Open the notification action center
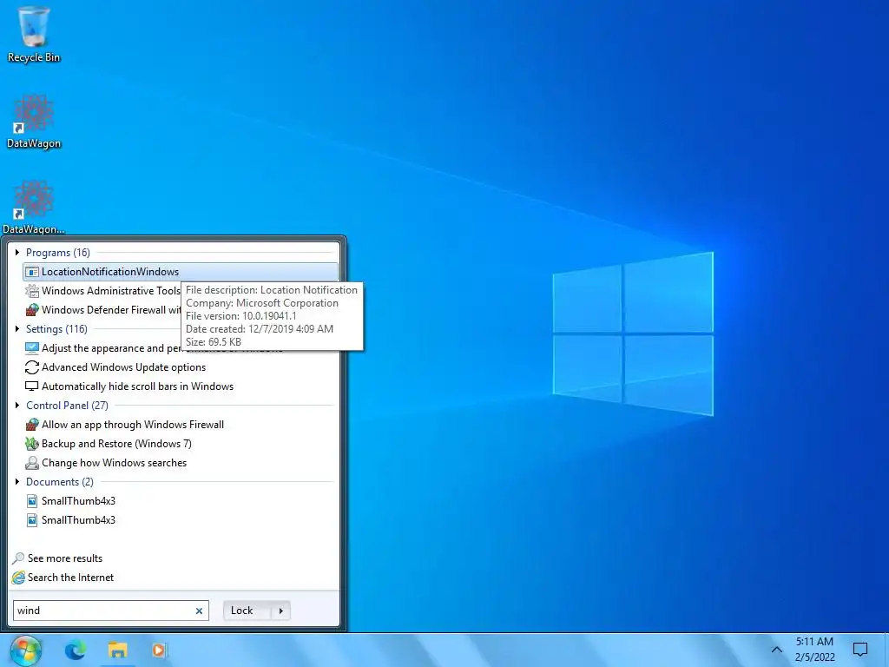The height and width of the screenshot is (667, 889). (x=860, y=650)
